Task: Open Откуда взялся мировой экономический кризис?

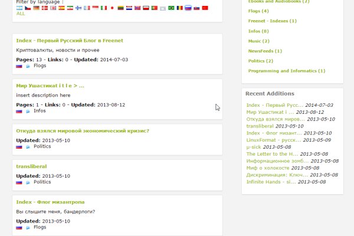Action: point(83,131)
